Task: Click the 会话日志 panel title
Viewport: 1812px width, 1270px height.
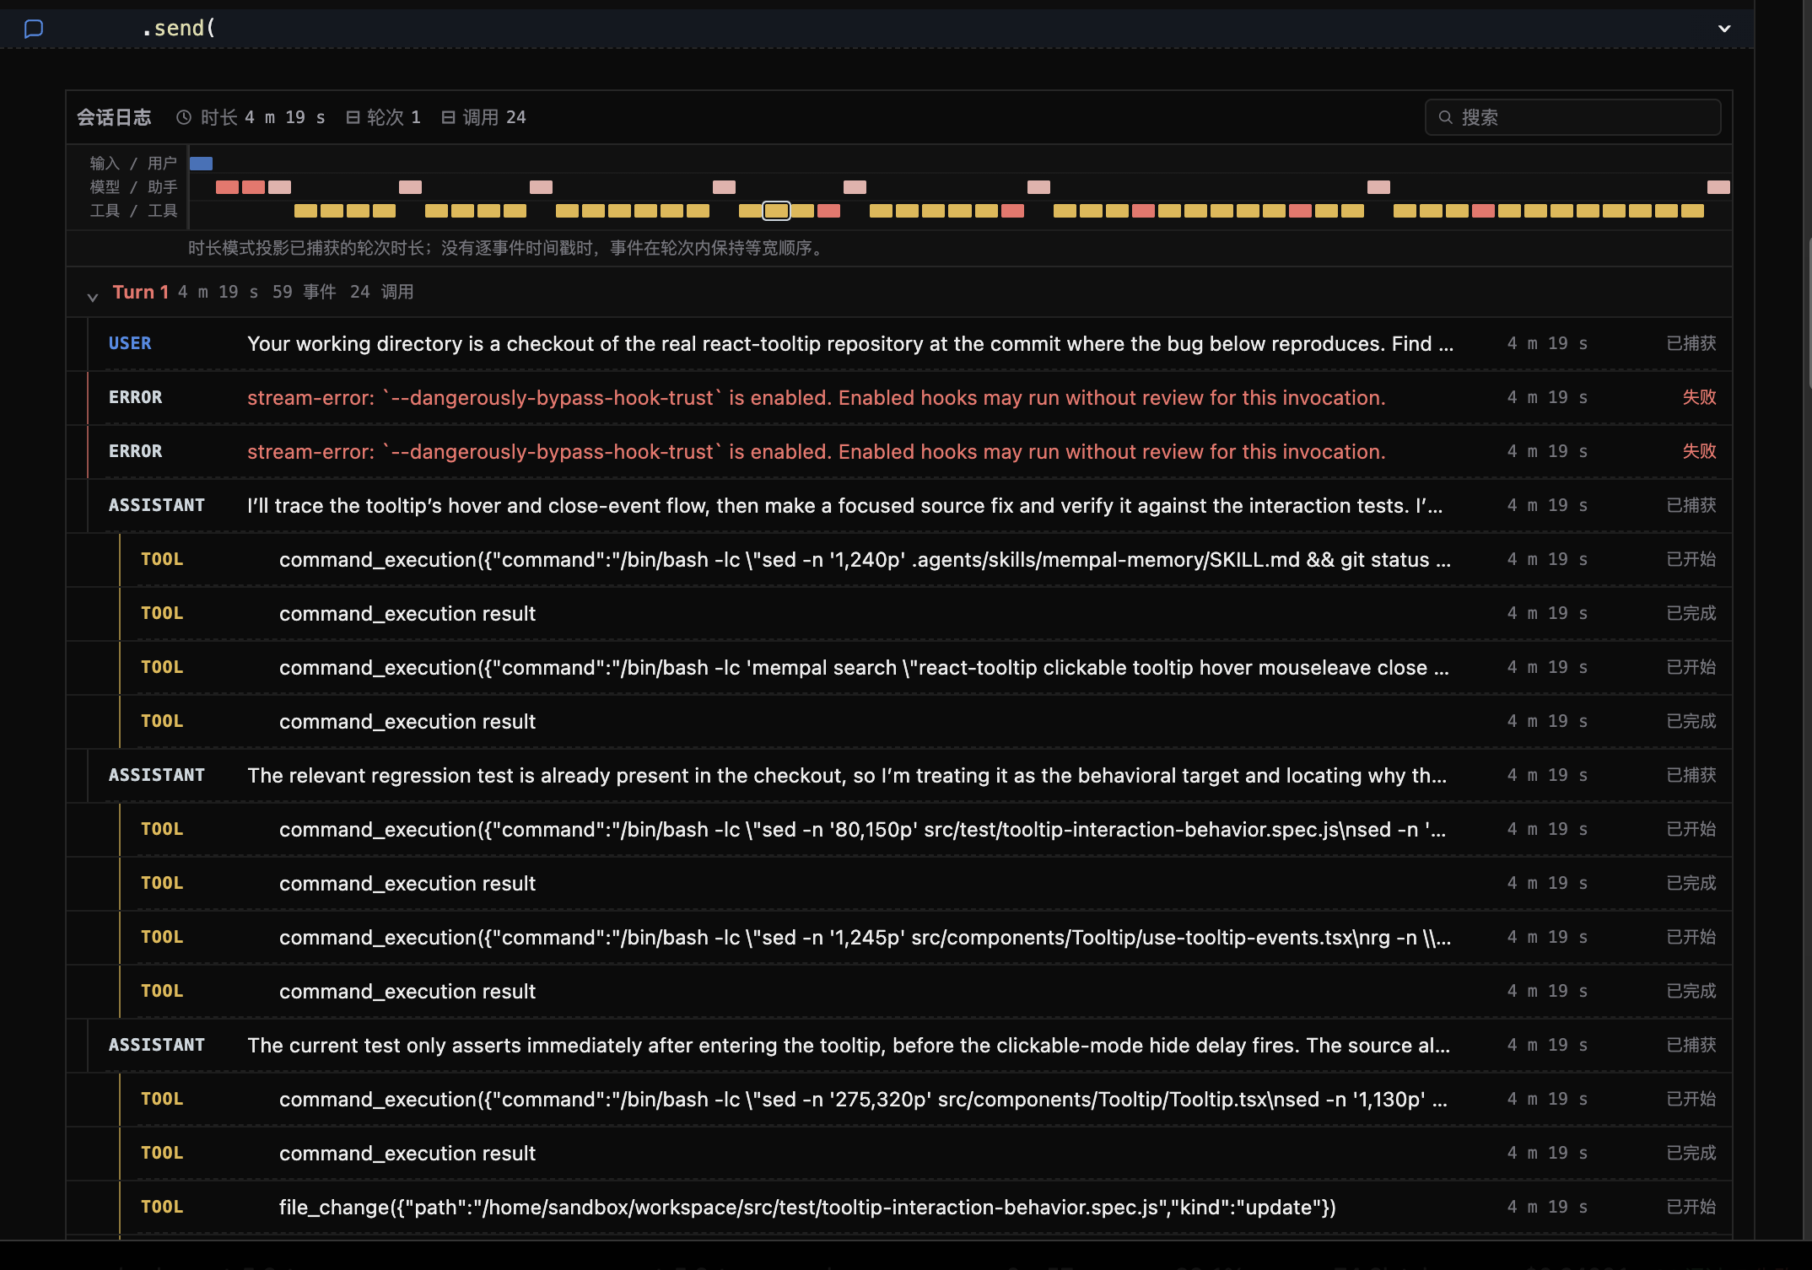Action: tap(114, 117)
